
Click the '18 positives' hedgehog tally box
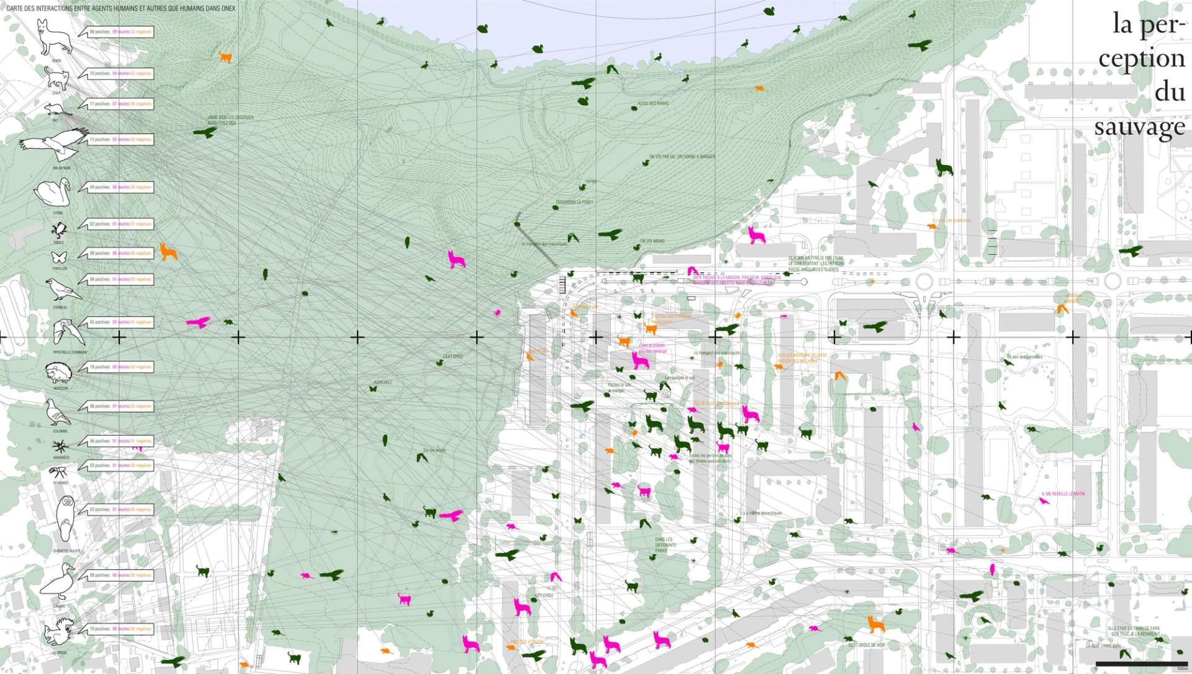120,367
